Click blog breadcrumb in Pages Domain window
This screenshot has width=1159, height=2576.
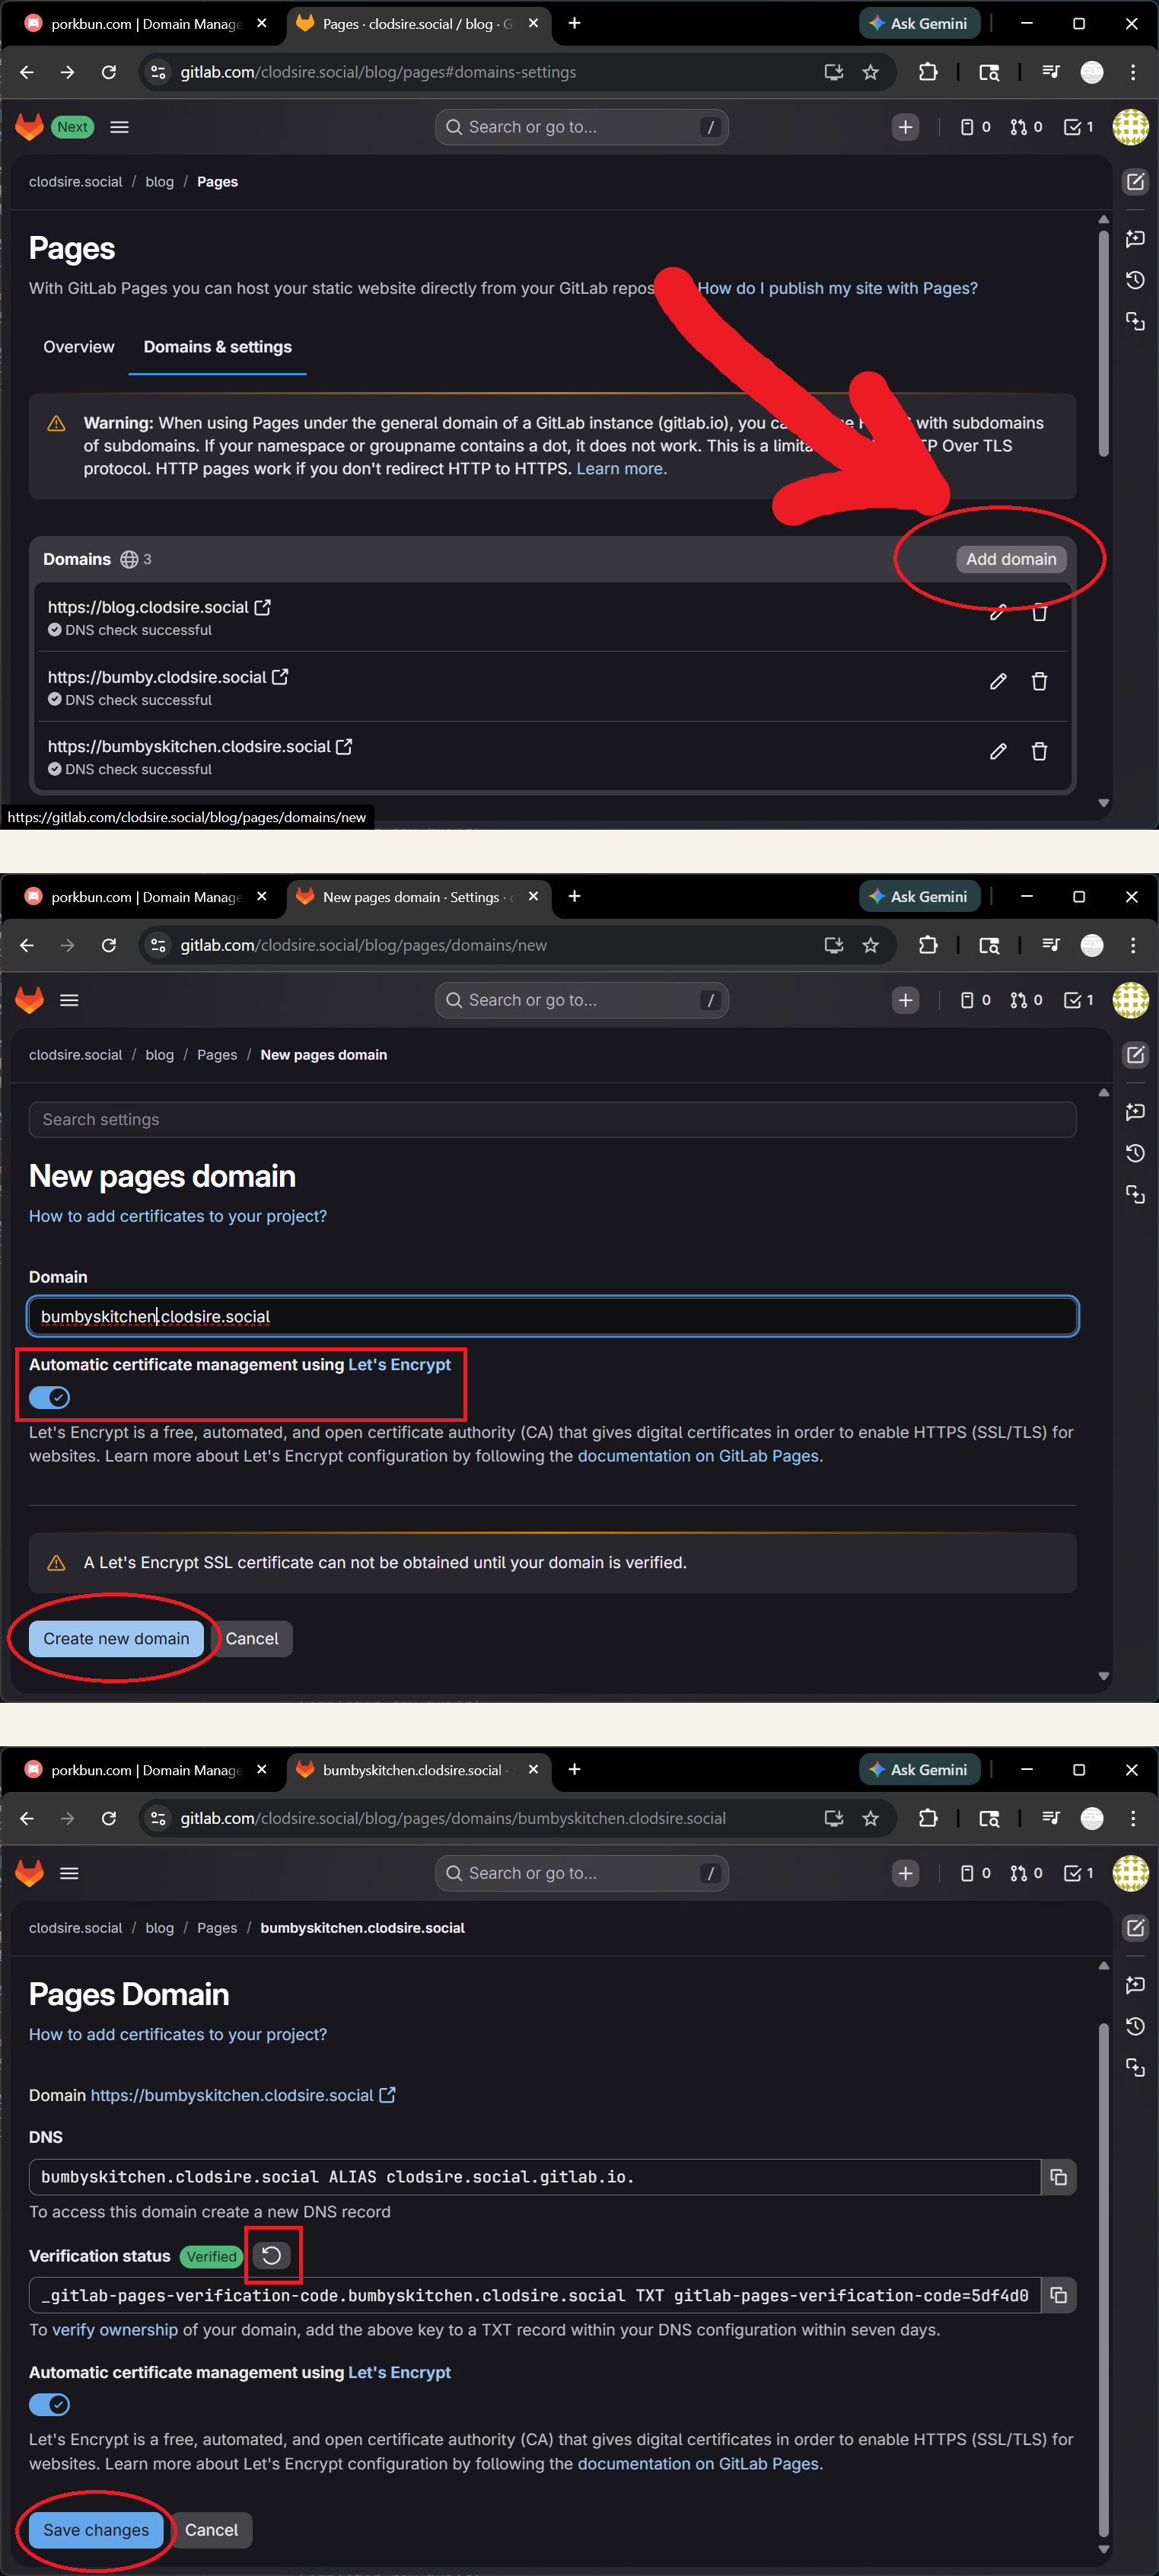click(159, 1928)
